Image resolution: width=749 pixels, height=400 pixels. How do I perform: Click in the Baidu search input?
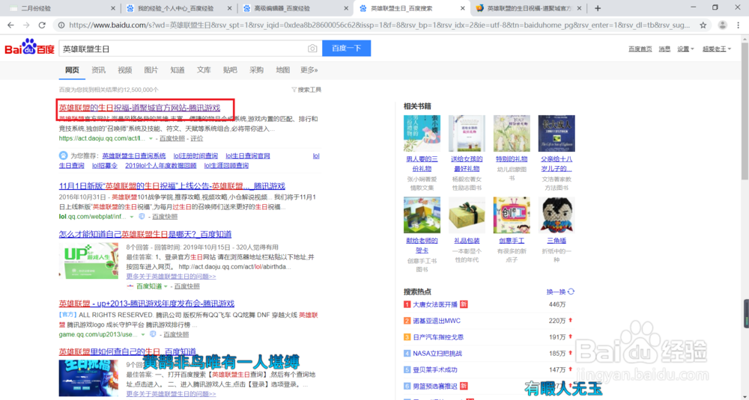pyautogui.click(x=184, y=49)
